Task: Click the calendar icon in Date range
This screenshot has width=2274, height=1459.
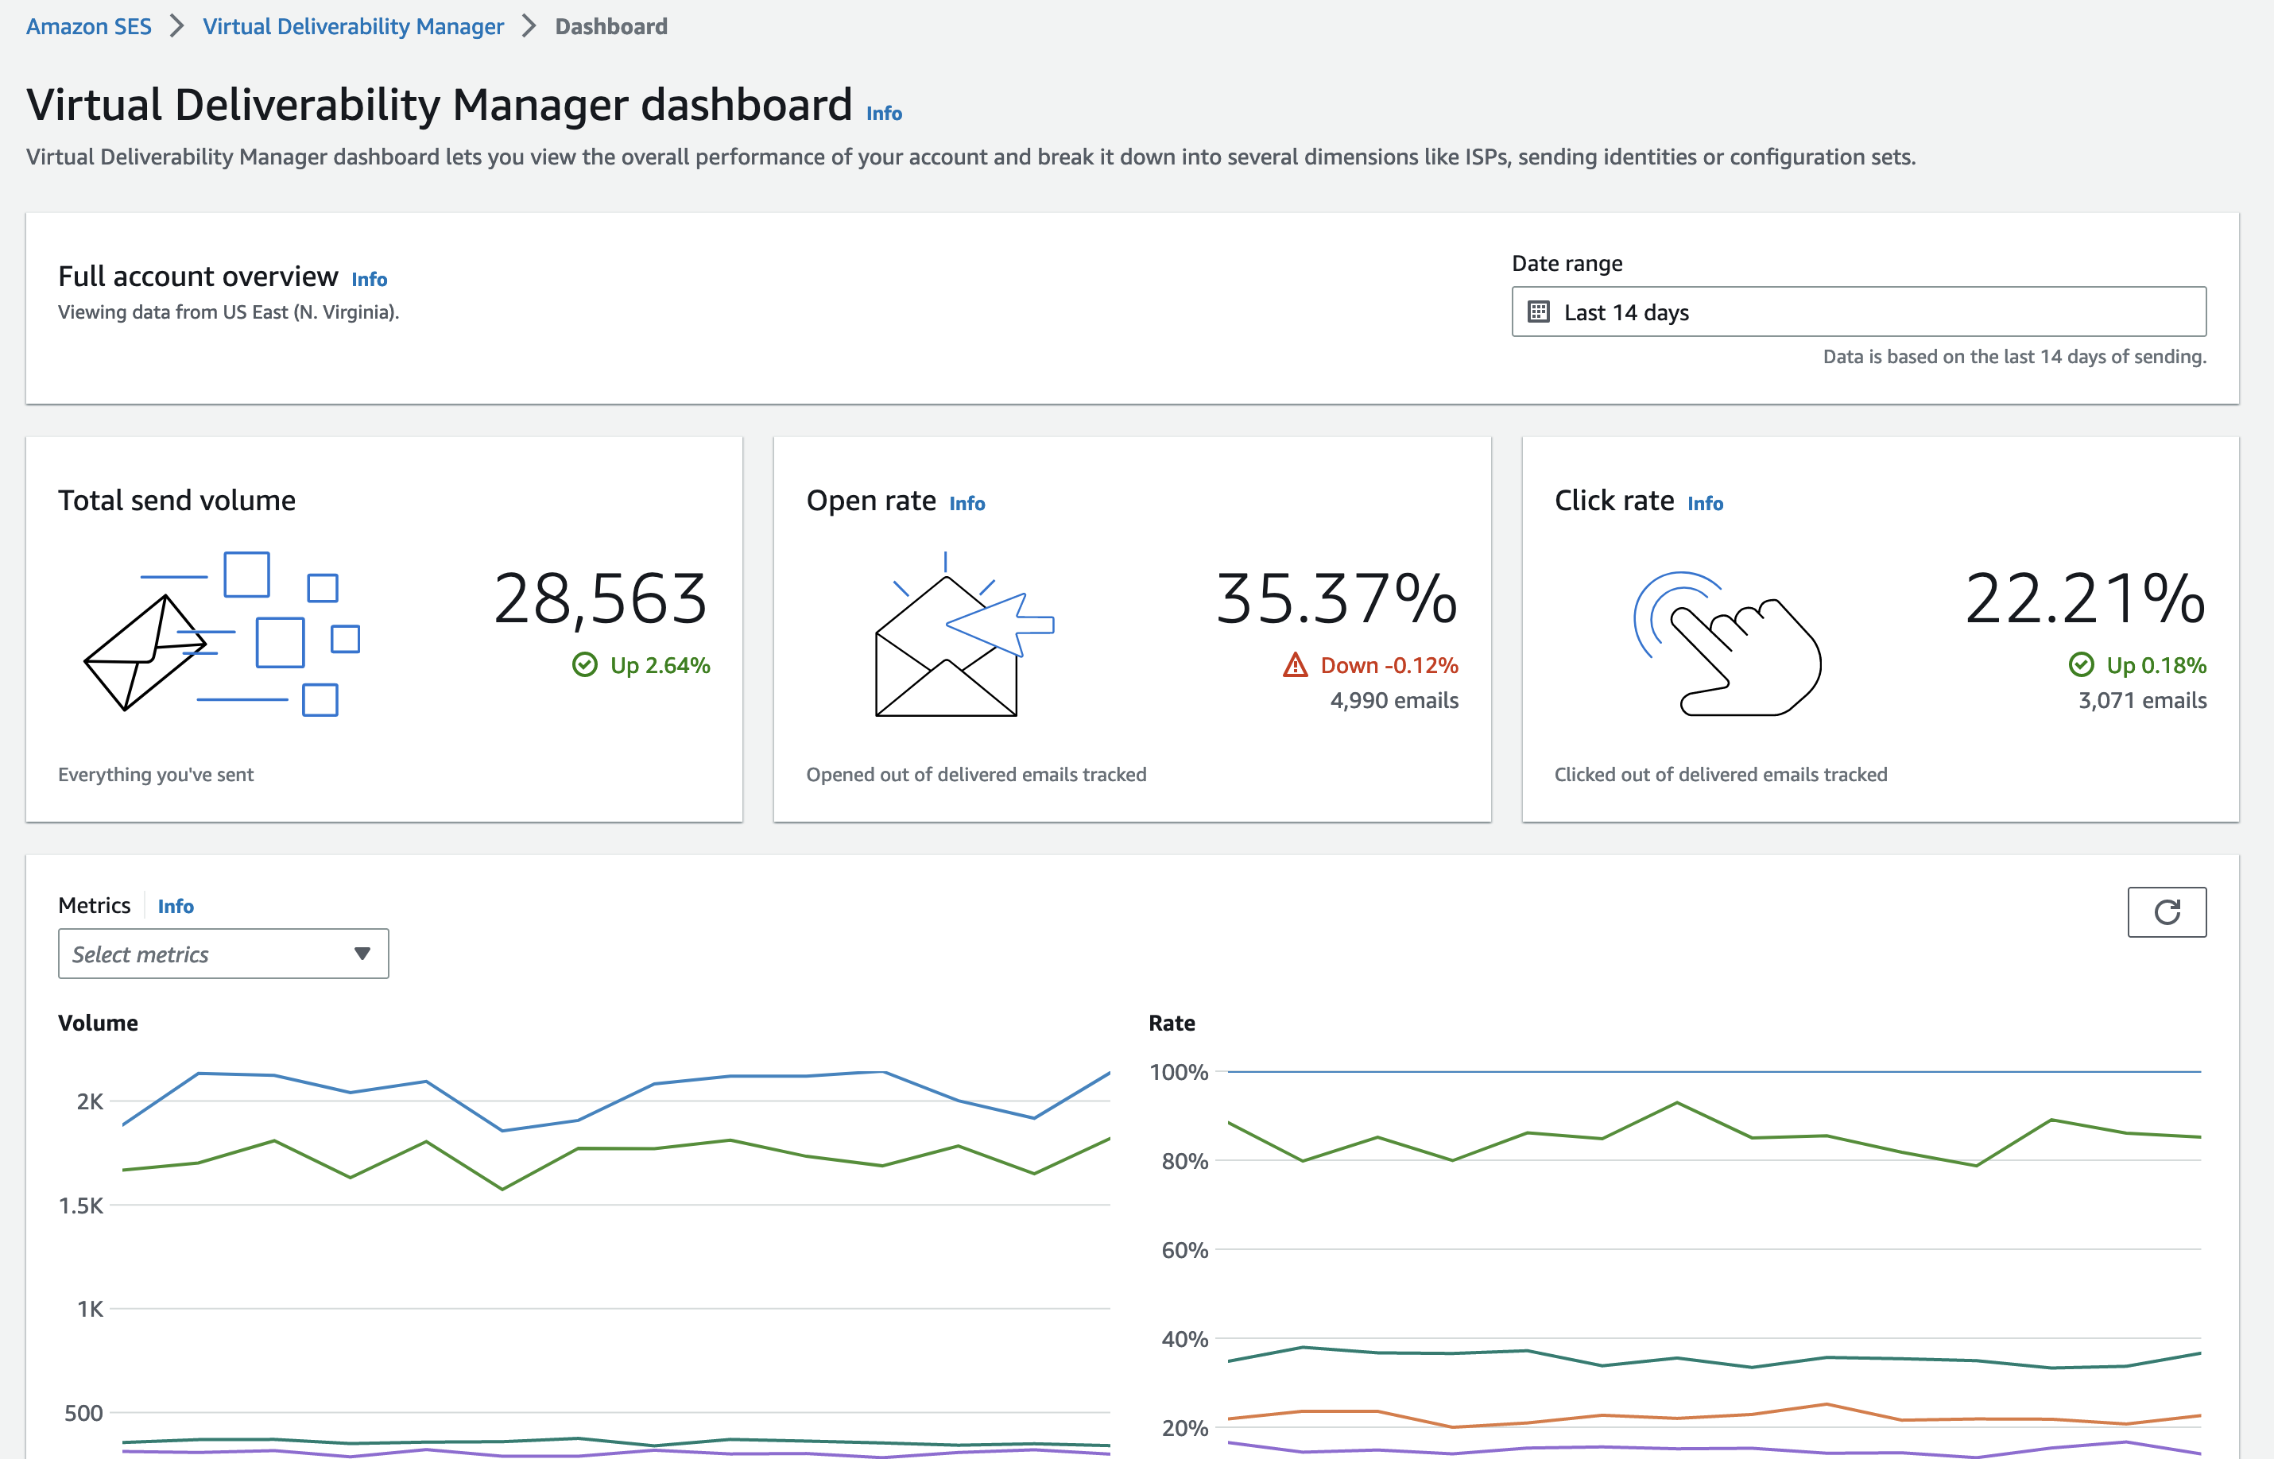Action: [1539, 312]
